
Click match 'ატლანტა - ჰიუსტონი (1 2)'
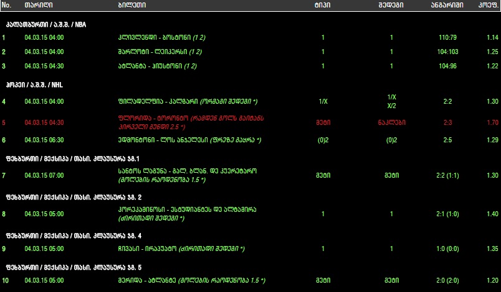(157, 66)
